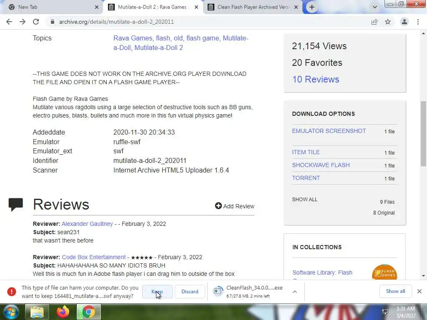Open reviewer Code Box Entertainment profile
Screen dimensions: 427x320
pos(94,257)
